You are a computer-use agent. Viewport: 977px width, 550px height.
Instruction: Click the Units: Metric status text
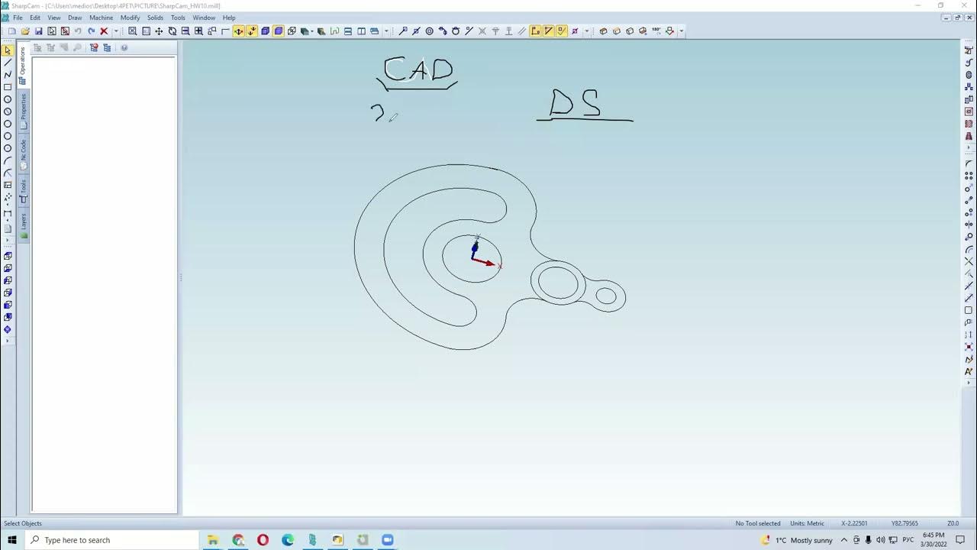pyautogui.click(x=807, y=523)
